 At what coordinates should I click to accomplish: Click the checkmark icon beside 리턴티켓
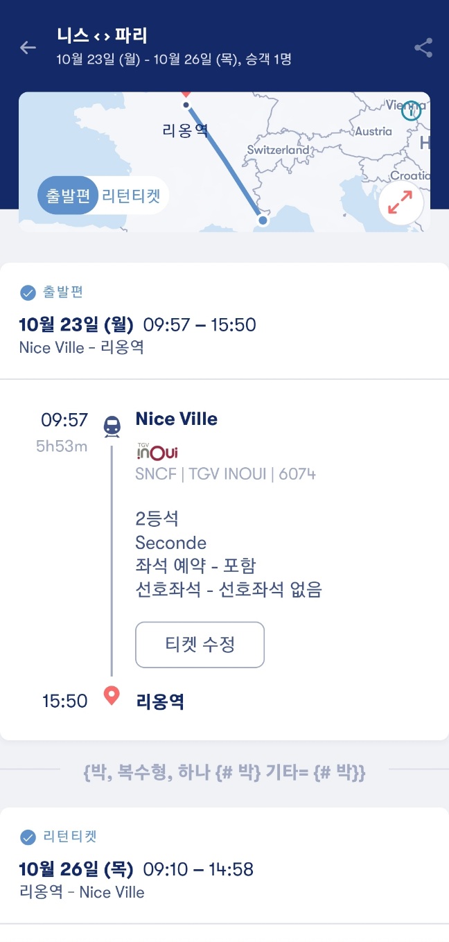pyautogui.click(x=26, y=837)
